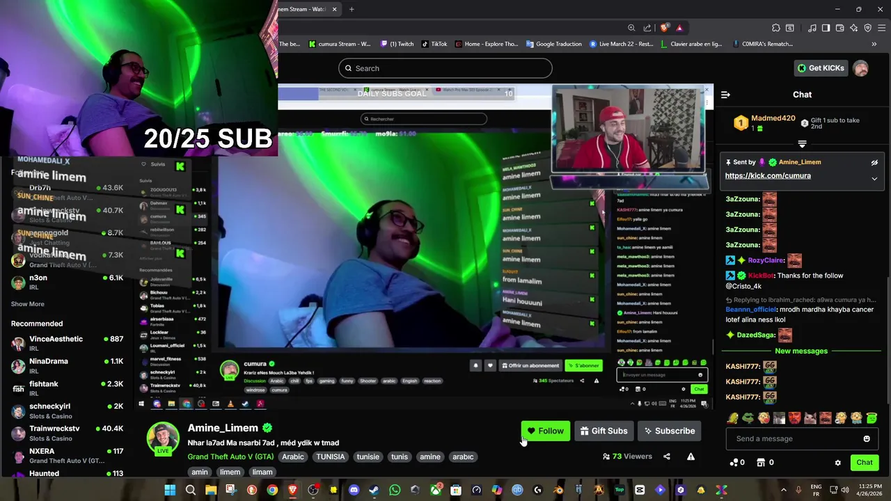
Task: Open a new browser tab
Action: (352, 9)
